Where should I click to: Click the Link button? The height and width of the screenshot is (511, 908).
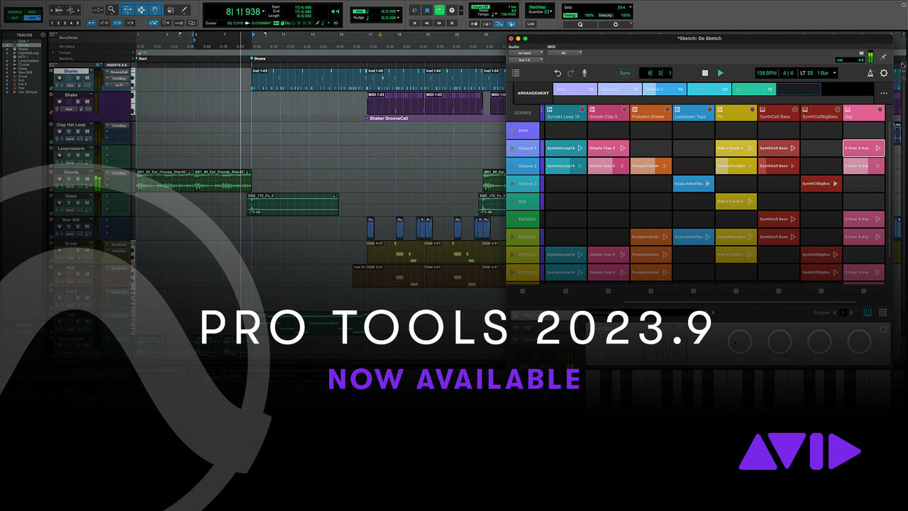[531, 23]
